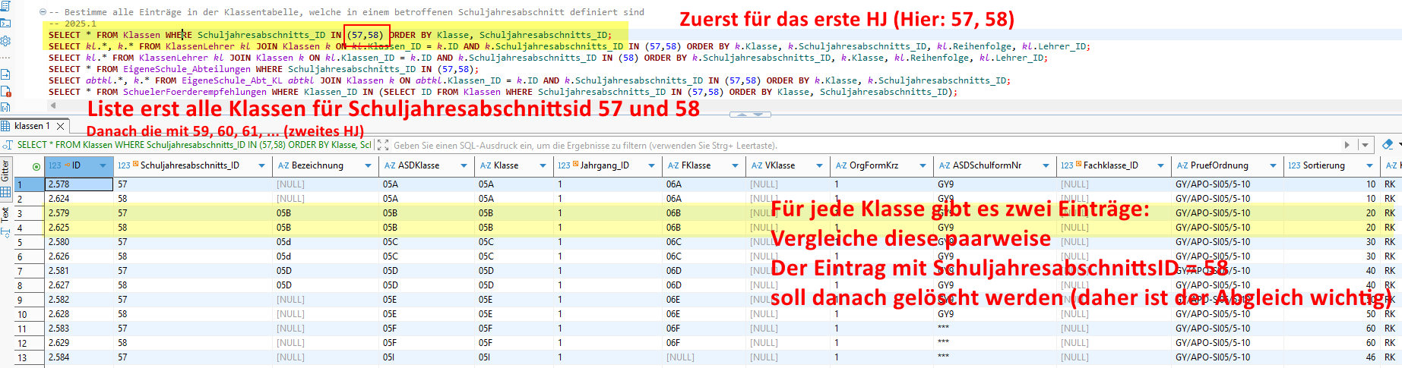This screenshot has height=368, width=1402.
Task: Click the expand filter panel icon
Action: click(x=382, y=145)
